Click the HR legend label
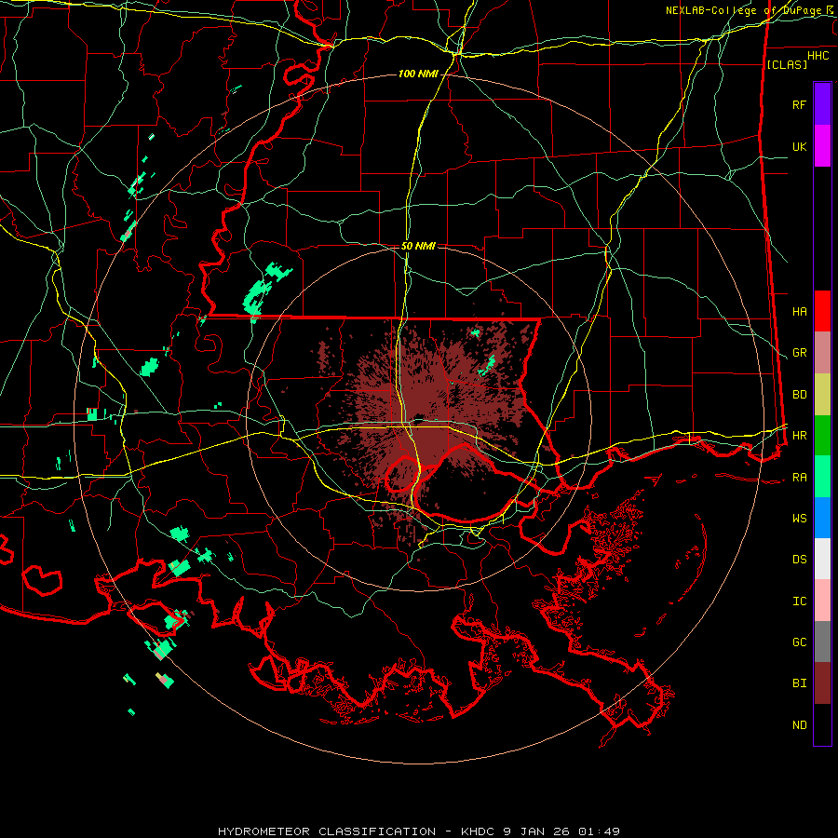The height and width of the screenshot is (838, 838). [799, 436]
